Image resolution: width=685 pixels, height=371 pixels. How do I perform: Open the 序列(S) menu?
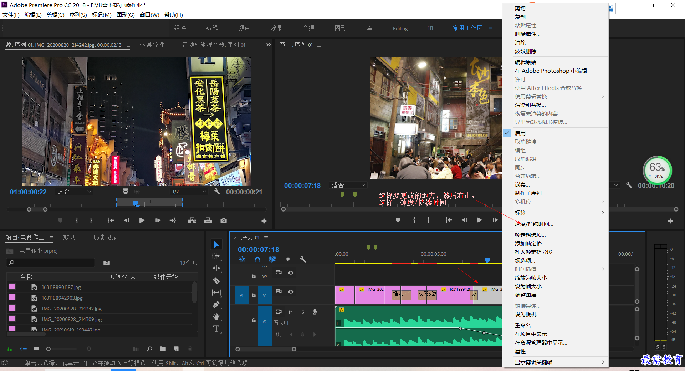[78, 15]
